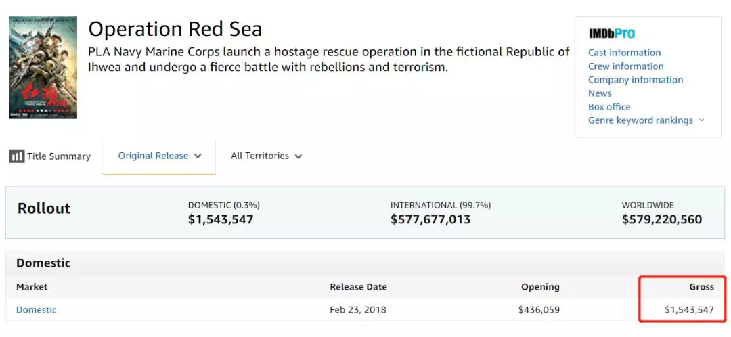Click the Opening column header

tap(540, 287)
